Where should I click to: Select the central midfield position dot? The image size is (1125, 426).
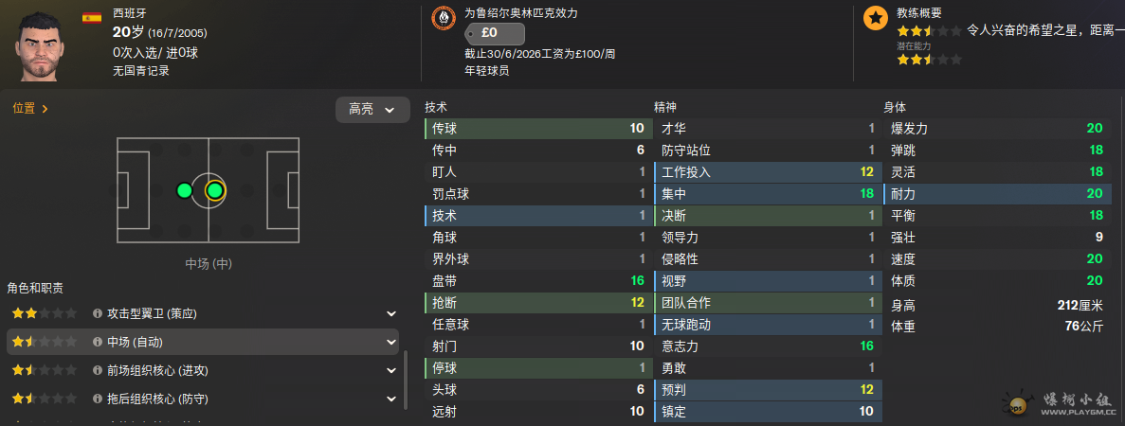[x=214, y=190]
